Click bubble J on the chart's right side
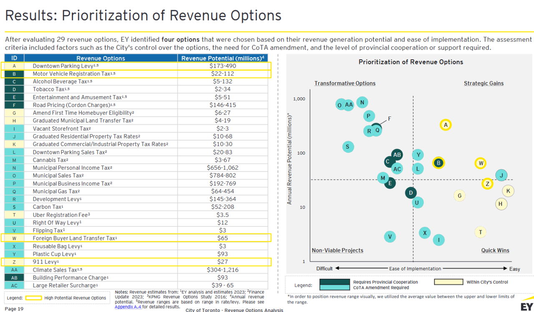 [x=501, y=175]
